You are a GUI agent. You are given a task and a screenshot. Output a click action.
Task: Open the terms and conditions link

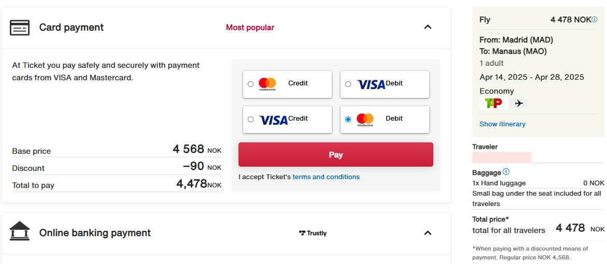pos(326,177)
